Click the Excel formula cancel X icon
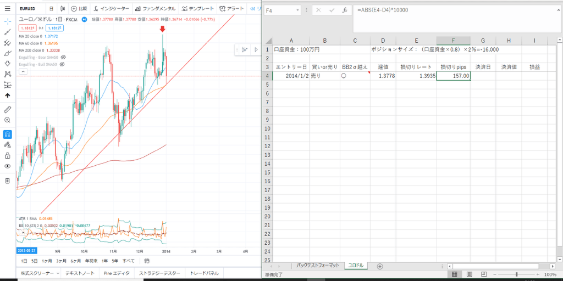Image resolution: width=563 pixels, height=281 pixels. tap(318, 10)
